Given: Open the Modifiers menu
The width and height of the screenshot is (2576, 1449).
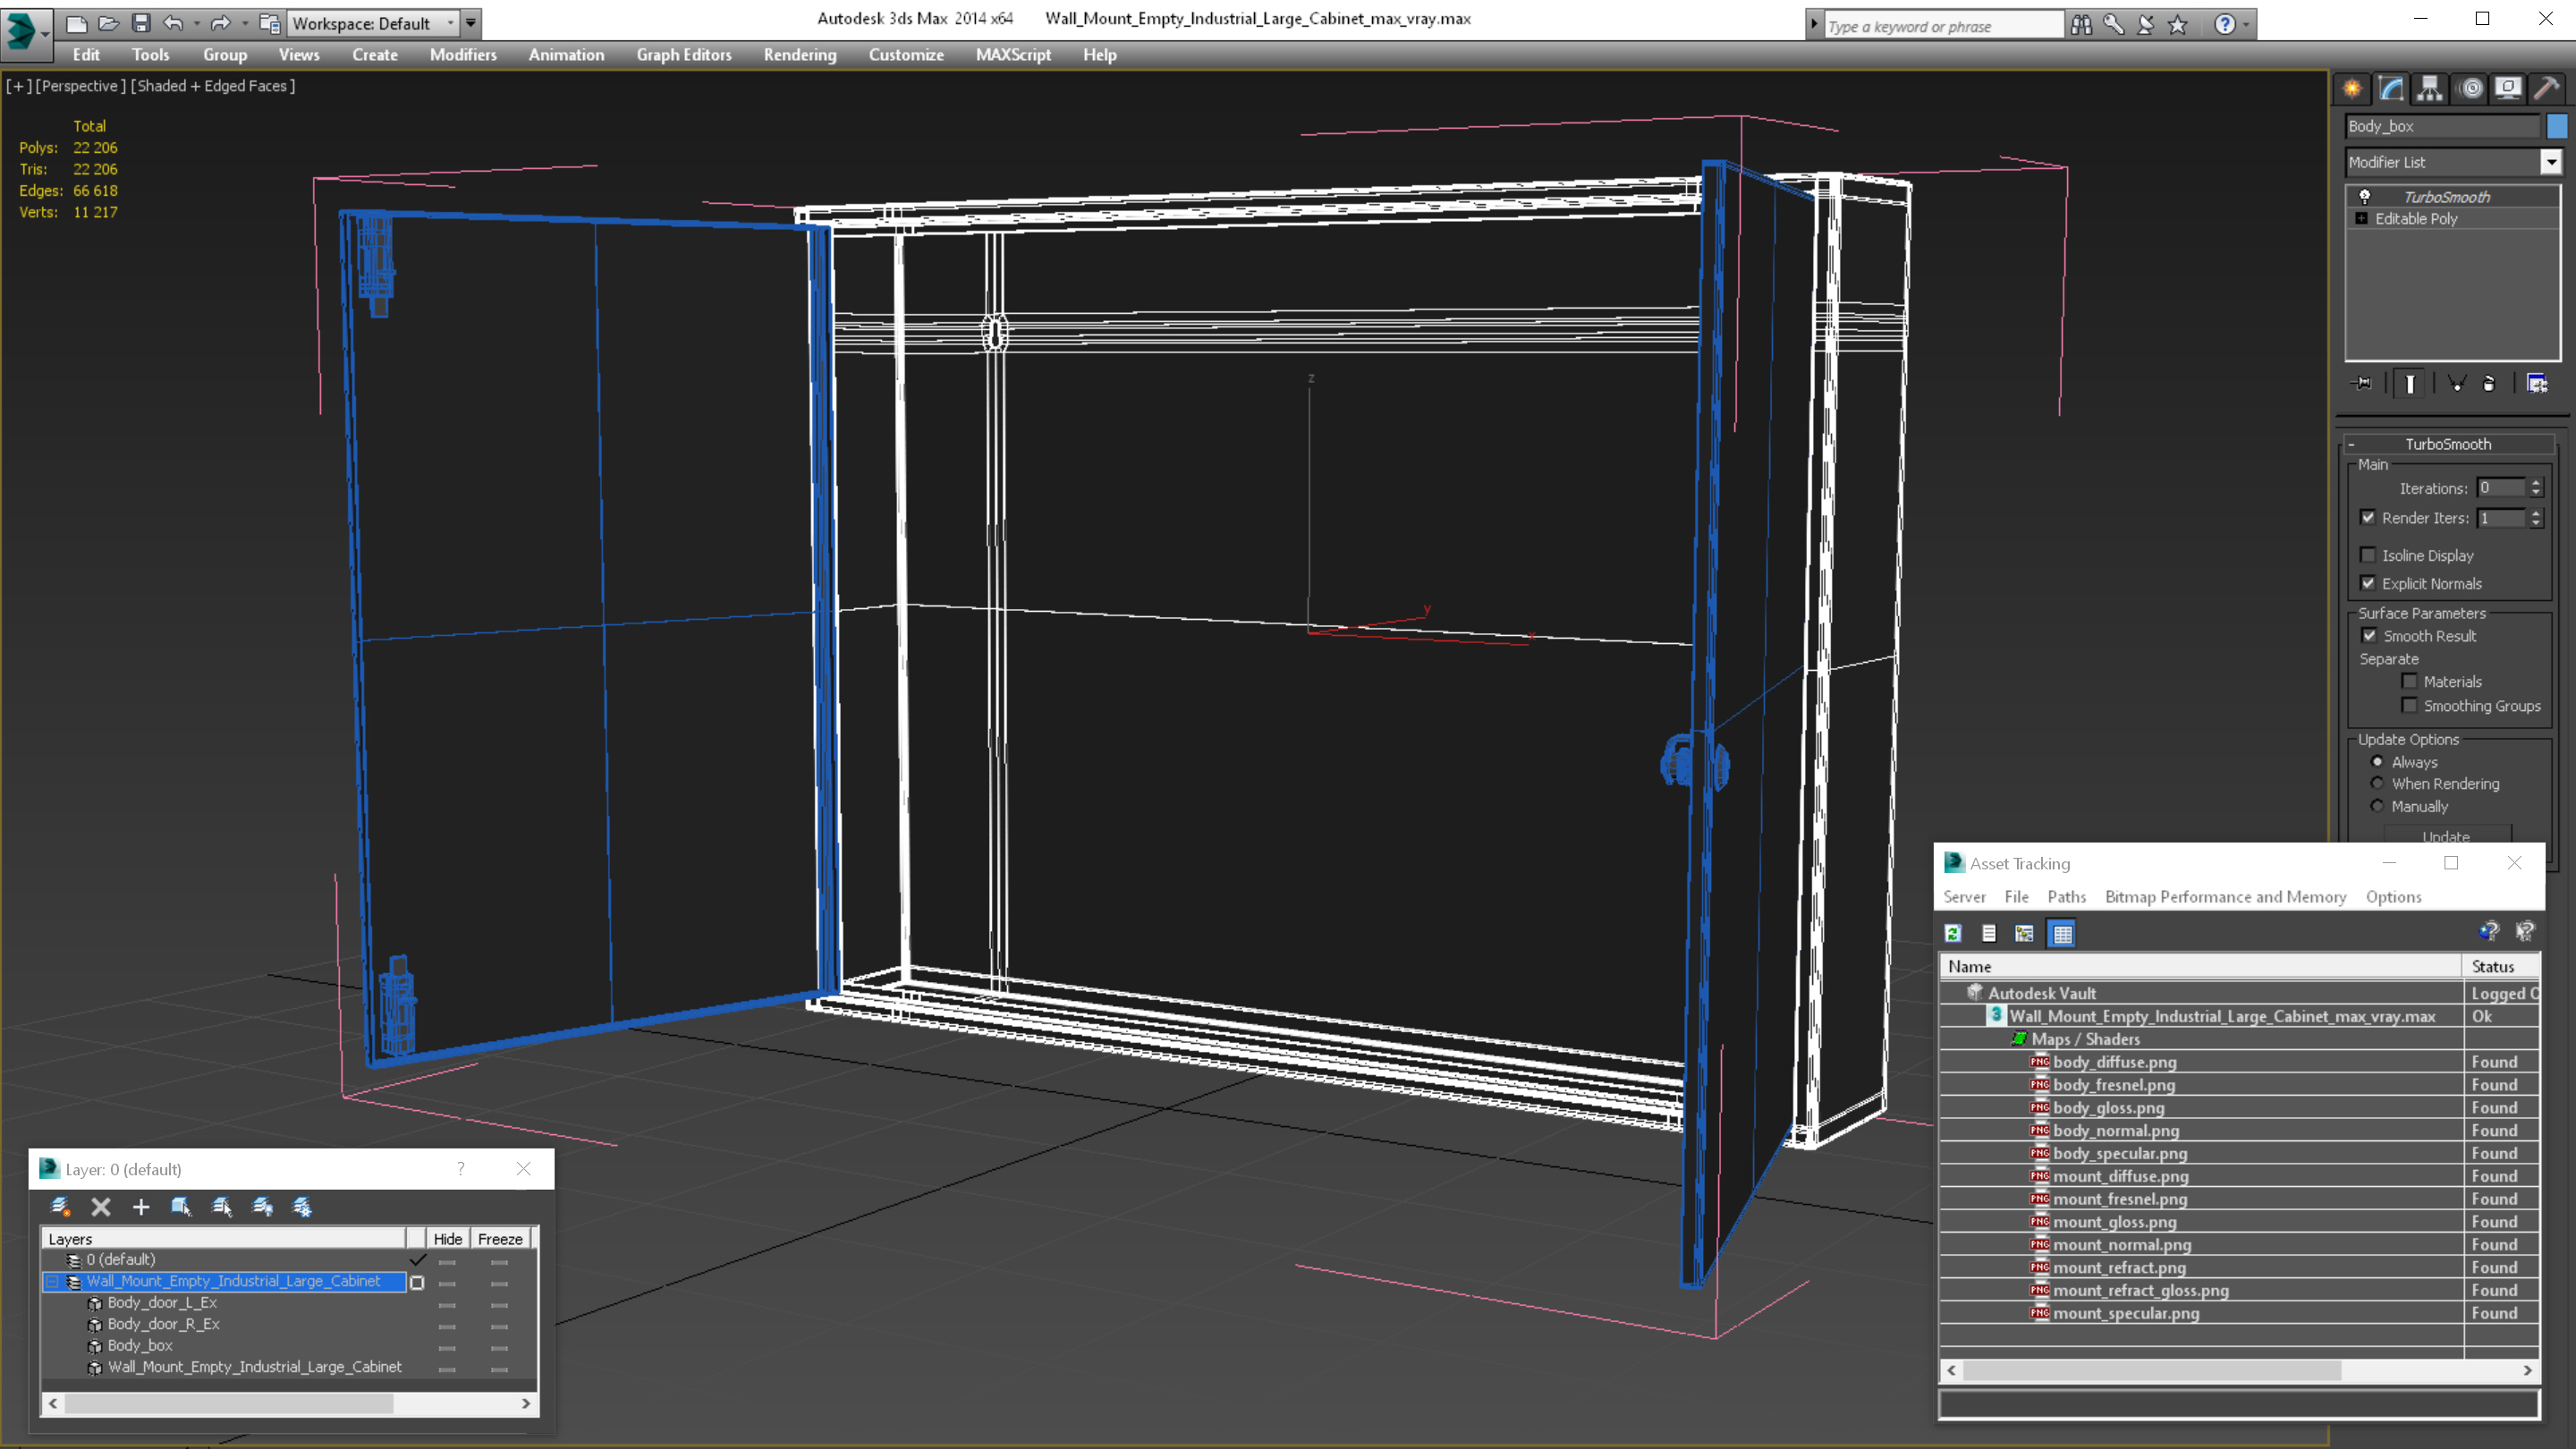Looking at the screenshot, I should tap(463, 55).
